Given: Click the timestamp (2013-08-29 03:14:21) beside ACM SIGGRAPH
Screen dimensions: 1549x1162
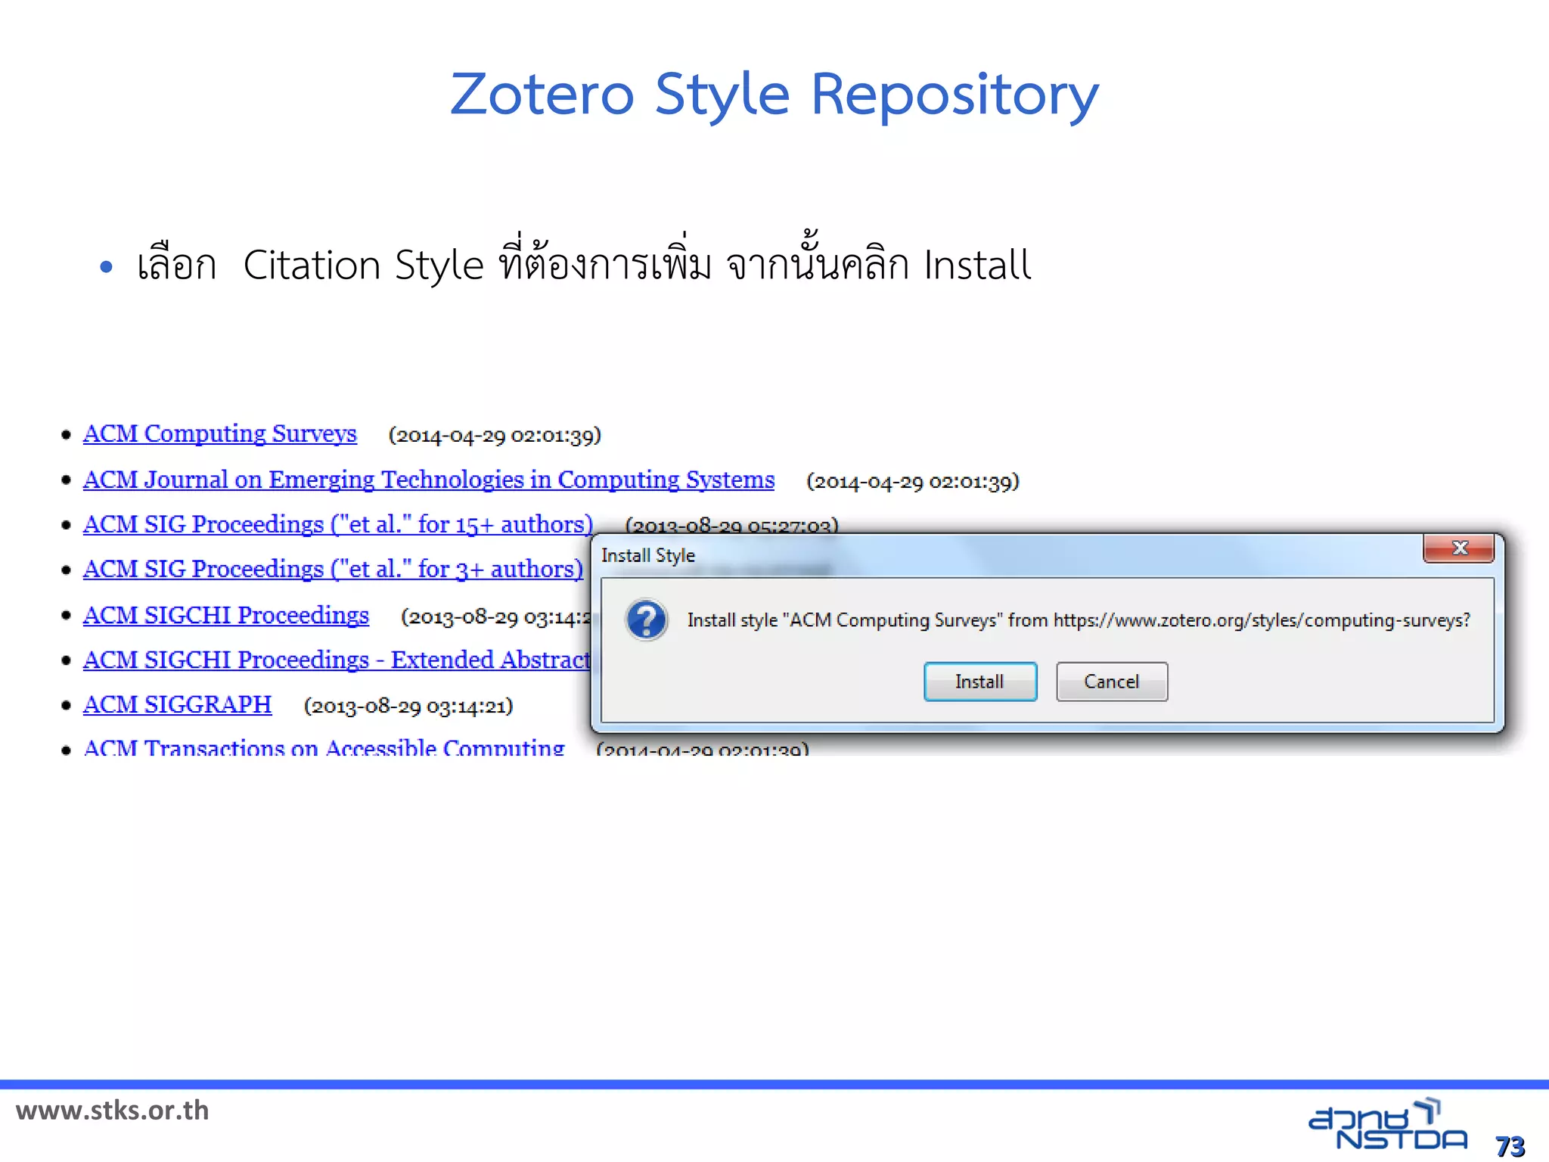Looking at the screenshot, I should click(x=408, y=706).
